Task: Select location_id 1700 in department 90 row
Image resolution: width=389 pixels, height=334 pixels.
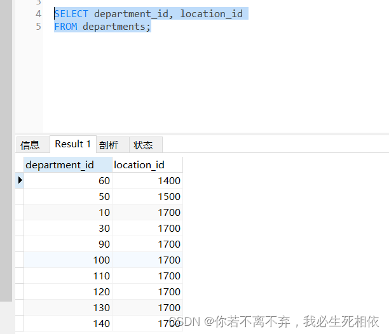Action: pos(147,244)
